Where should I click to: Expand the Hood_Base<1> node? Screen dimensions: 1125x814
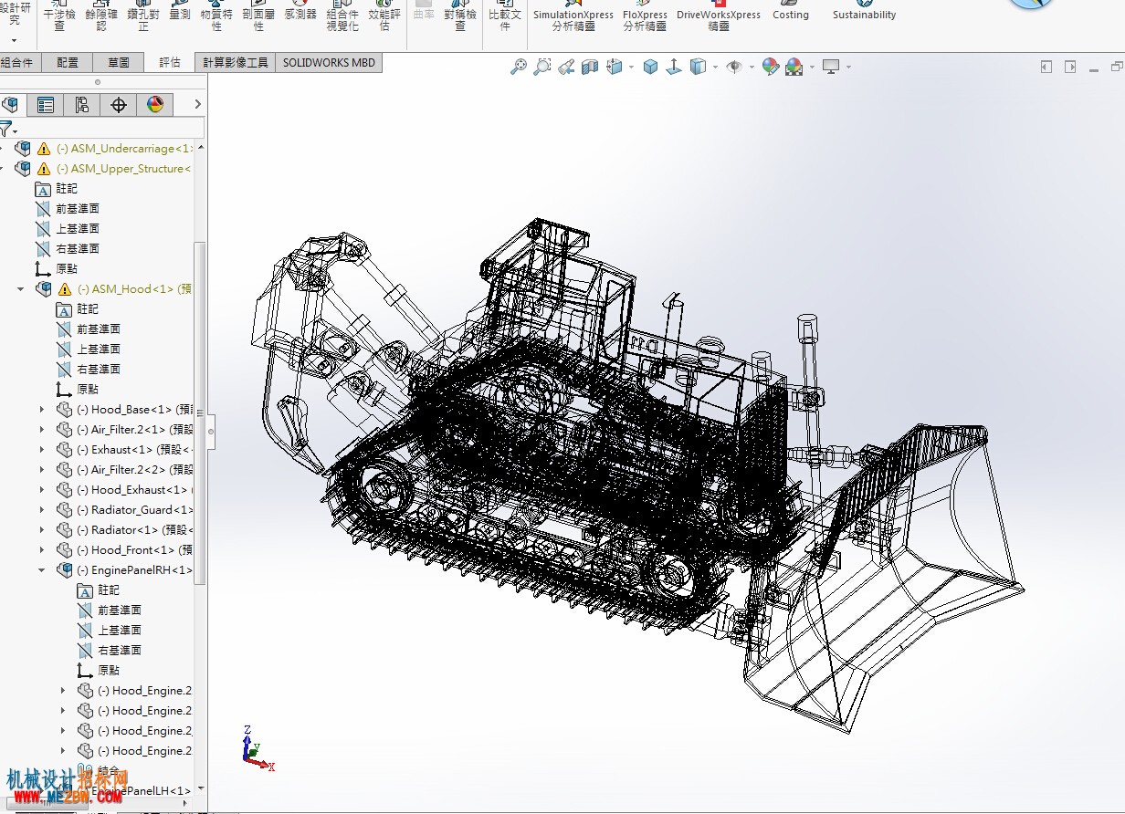[x=42, y=409]
